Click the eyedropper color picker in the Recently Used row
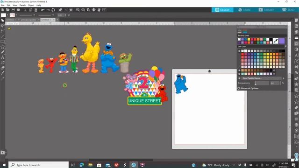 tap(276, 41)
